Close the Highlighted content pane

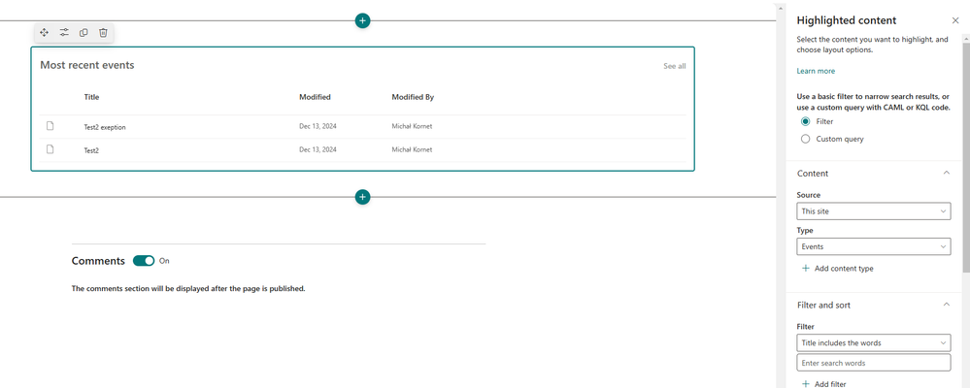coord(955,20)
